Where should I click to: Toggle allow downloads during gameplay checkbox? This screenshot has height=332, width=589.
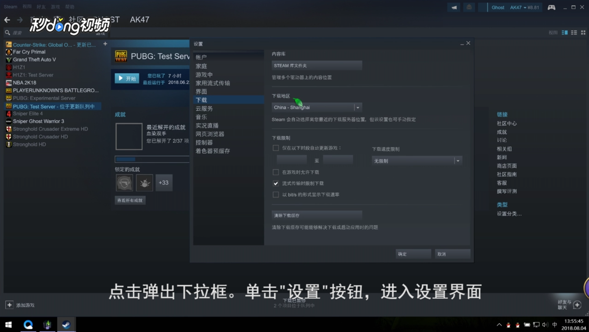(x=276, y=172)
